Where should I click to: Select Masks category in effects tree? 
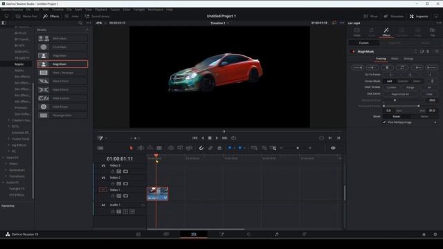(19, 64)
